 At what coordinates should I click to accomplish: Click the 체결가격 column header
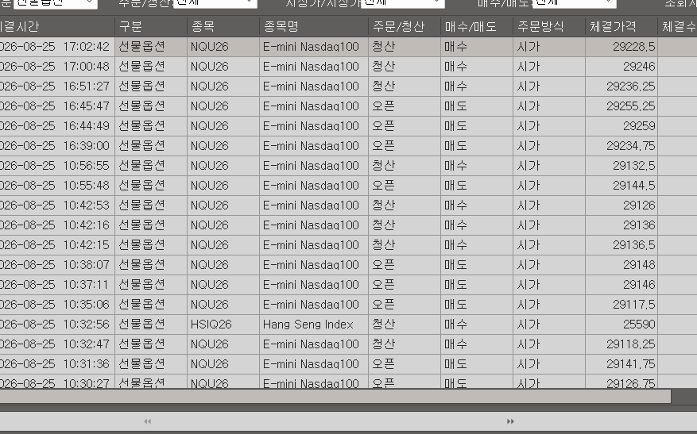[621, 27]
